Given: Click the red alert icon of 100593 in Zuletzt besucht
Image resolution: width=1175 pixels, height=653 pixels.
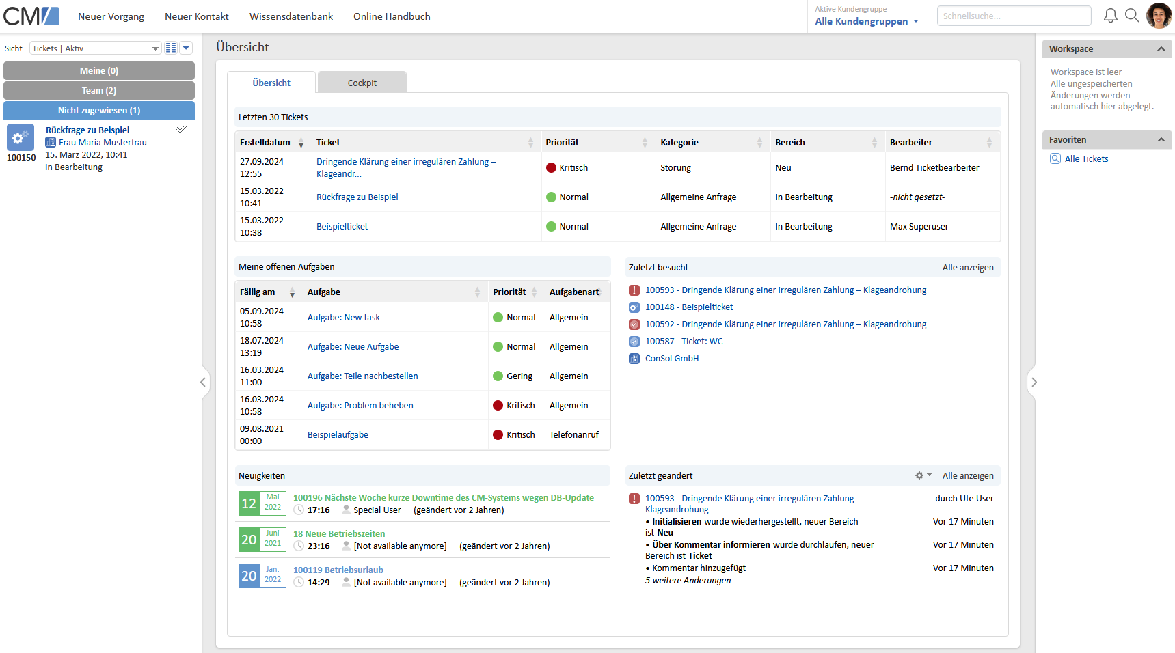Looking at the screenshot, I should pos(634,290).
